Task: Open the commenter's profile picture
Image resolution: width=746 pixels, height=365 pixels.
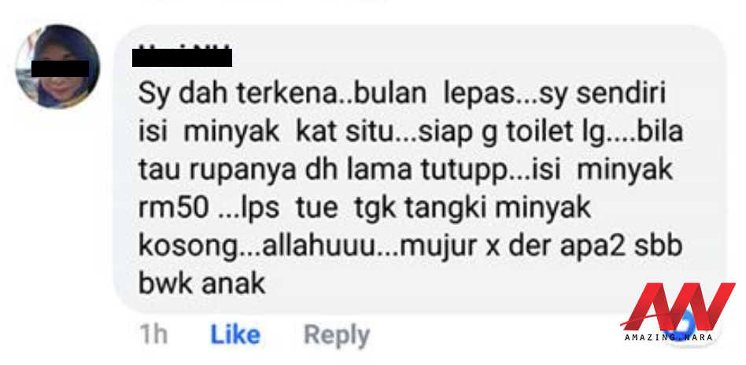Action: coord(57,67)
